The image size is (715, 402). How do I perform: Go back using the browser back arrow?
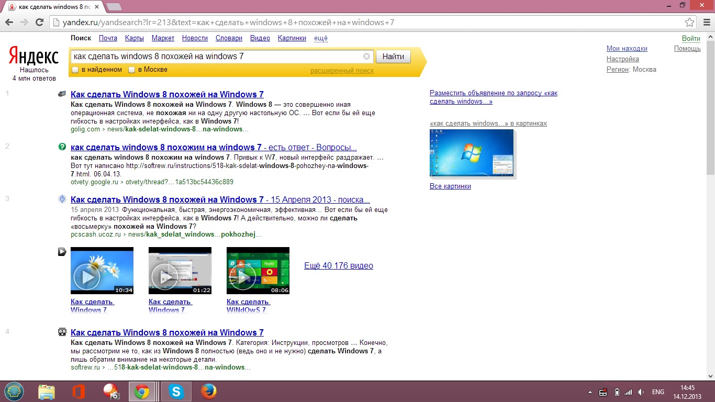click(x=9, y=23)
